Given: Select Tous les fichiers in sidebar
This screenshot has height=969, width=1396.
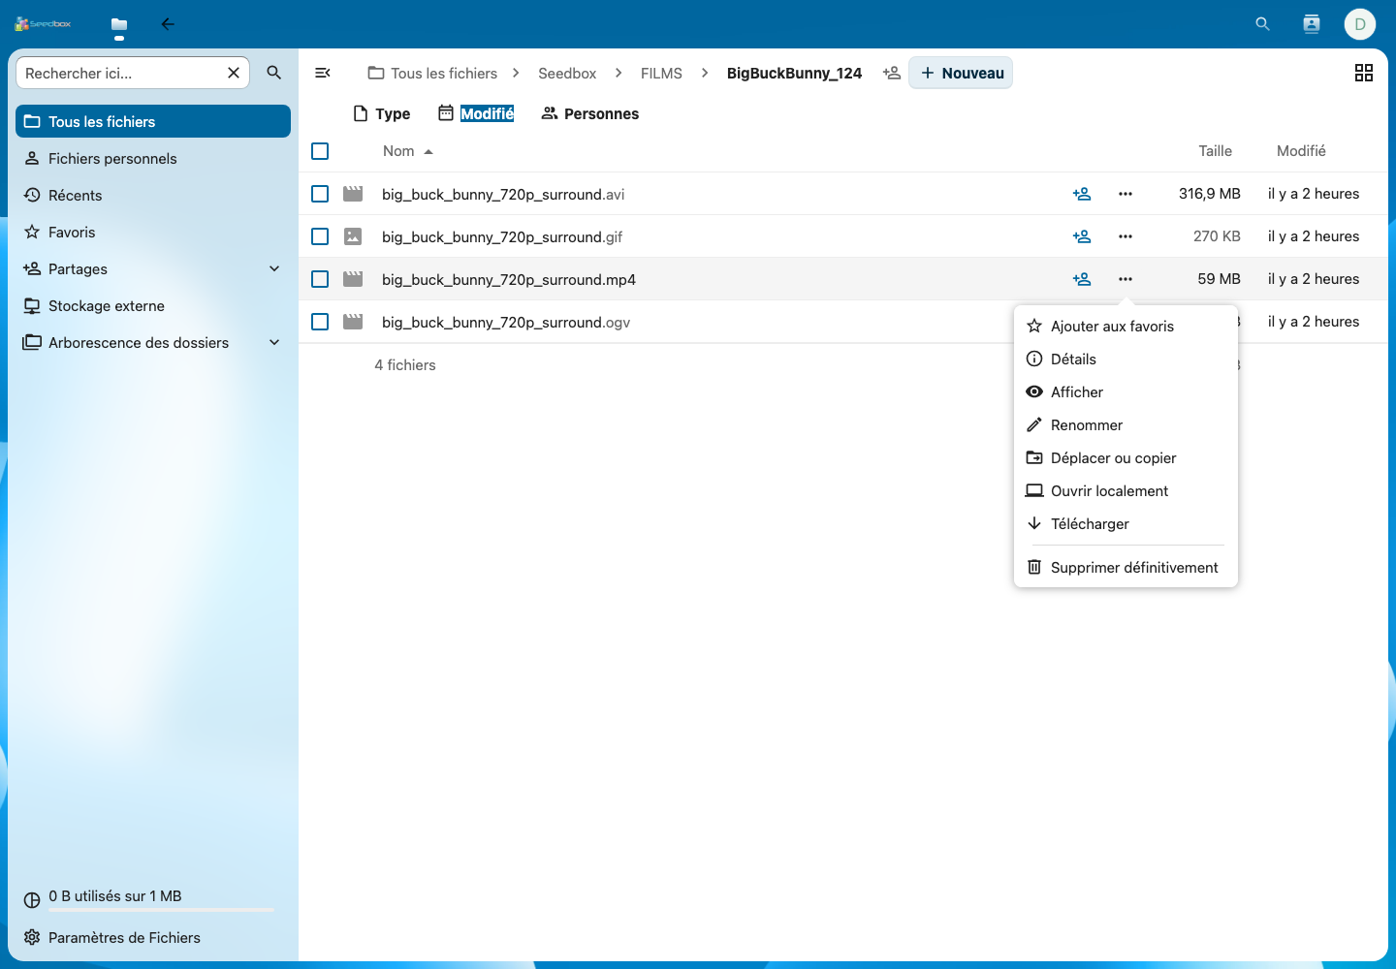Looking at the screenshot, I should pyautogui.click(x=153, y=121).
